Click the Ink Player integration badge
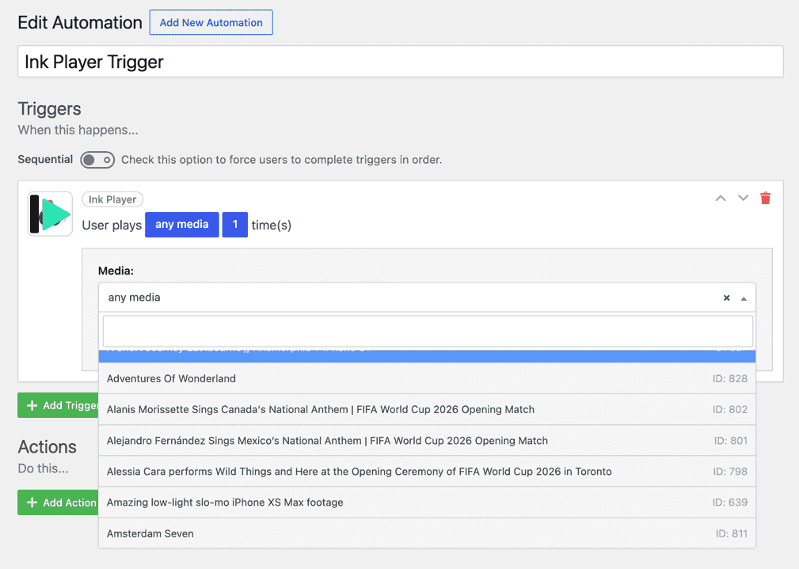Screen dimensions: 799x569 pyautogui.click(x=112, y=199)
